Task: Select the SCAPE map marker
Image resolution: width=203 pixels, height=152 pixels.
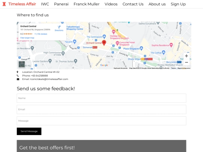Action: [x=74, y=42]
